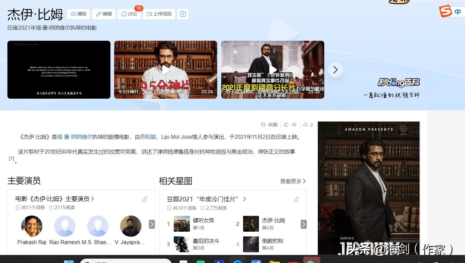Expand 查看更多 for related star maps
Viewport: 465px width, 263px height.
(x=293, y=181)
